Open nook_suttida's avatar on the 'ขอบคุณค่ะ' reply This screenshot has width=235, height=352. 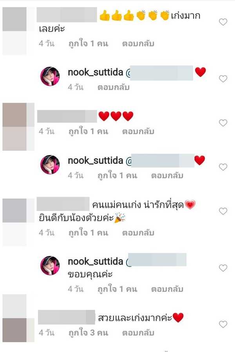[50, 266]
